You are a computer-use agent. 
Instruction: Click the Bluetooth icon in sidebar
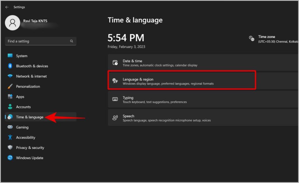(x=10, y=66)
